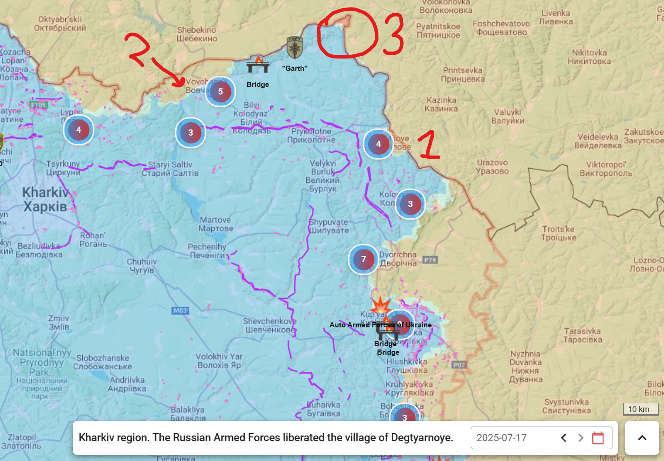Image resolution: width=664 pixels, height=461 pixels.
Task: Select the "Garth" unit emblem icon
Action: coord(295,48)
